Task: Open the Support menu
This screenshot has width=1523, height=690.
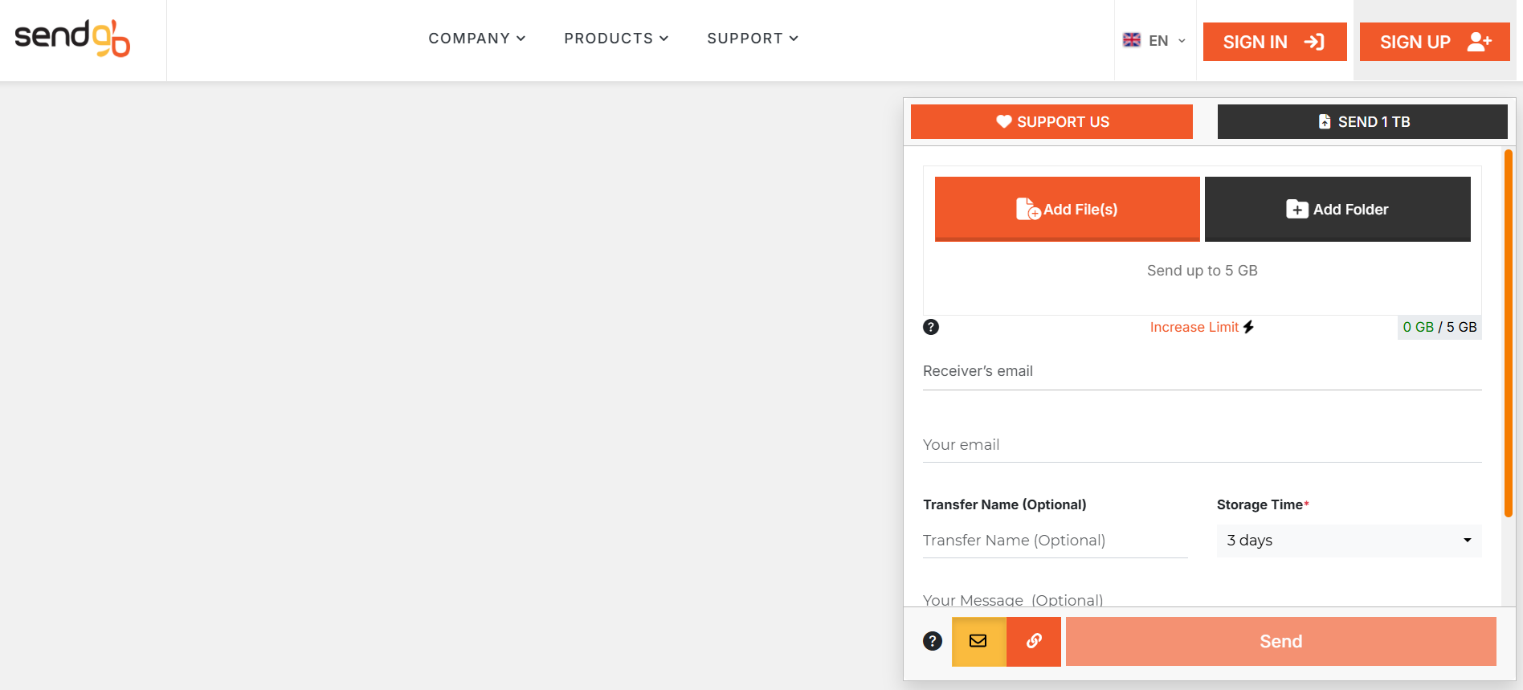Action: coord(753,39)
